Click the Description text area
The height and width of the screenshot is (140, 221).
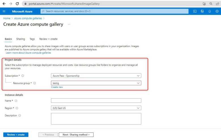(96, 119)
